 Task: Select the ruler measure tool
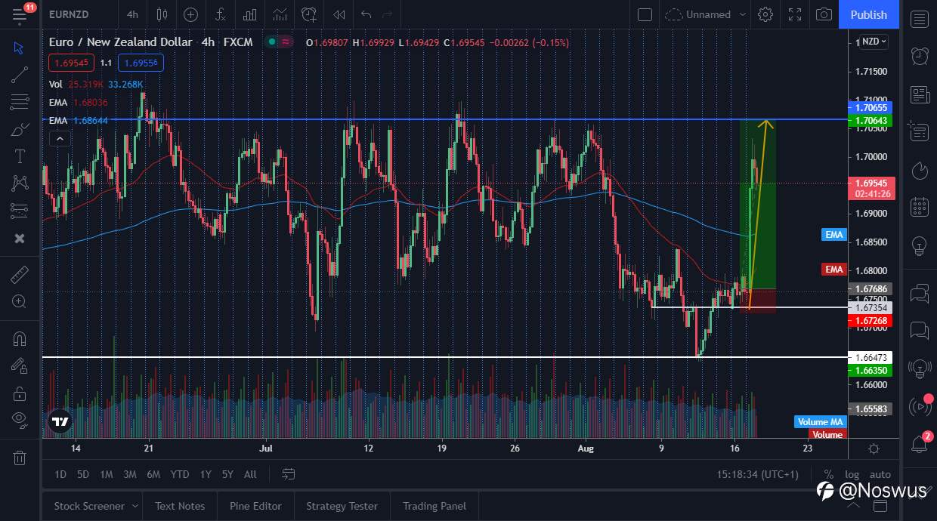pyautogui.click(x=20, y=274)
